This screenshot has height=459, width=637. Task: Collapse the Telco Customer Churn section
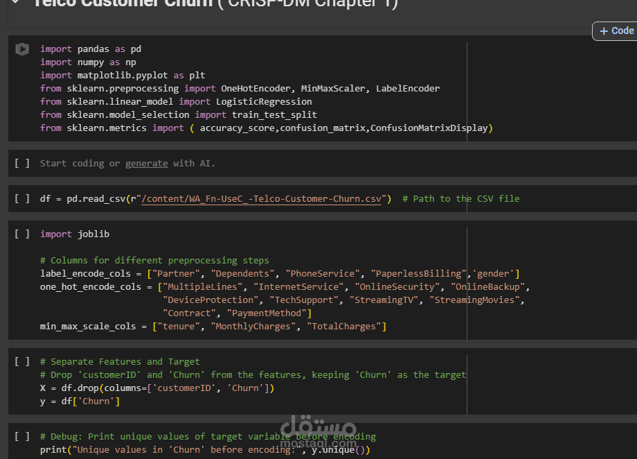click(16, 2)
